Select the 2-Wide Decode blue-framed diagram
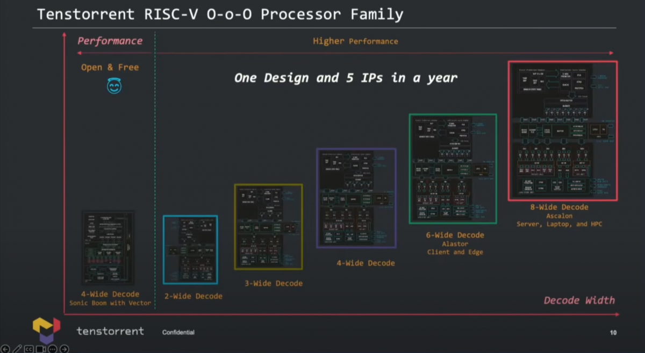This screenshot has width=645, height=353. [190, 249]
